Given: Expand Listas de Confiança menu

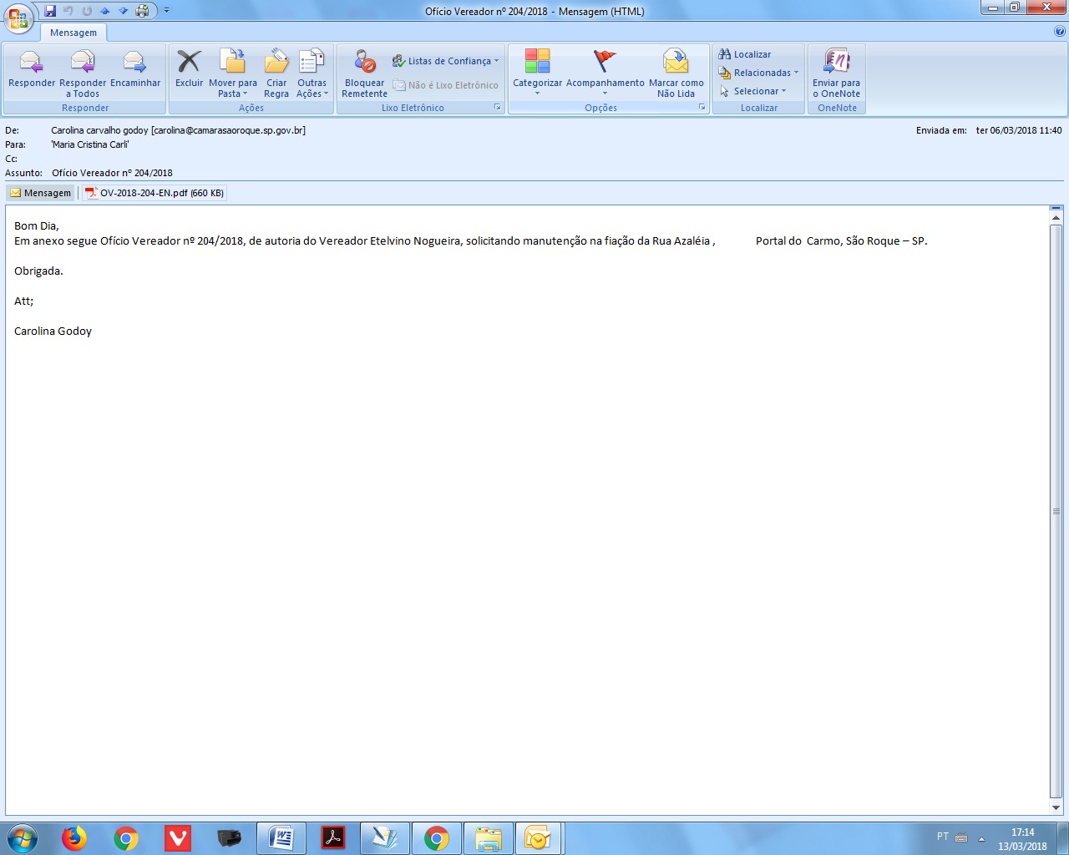Looking at the screenshot, I should 445,61.
